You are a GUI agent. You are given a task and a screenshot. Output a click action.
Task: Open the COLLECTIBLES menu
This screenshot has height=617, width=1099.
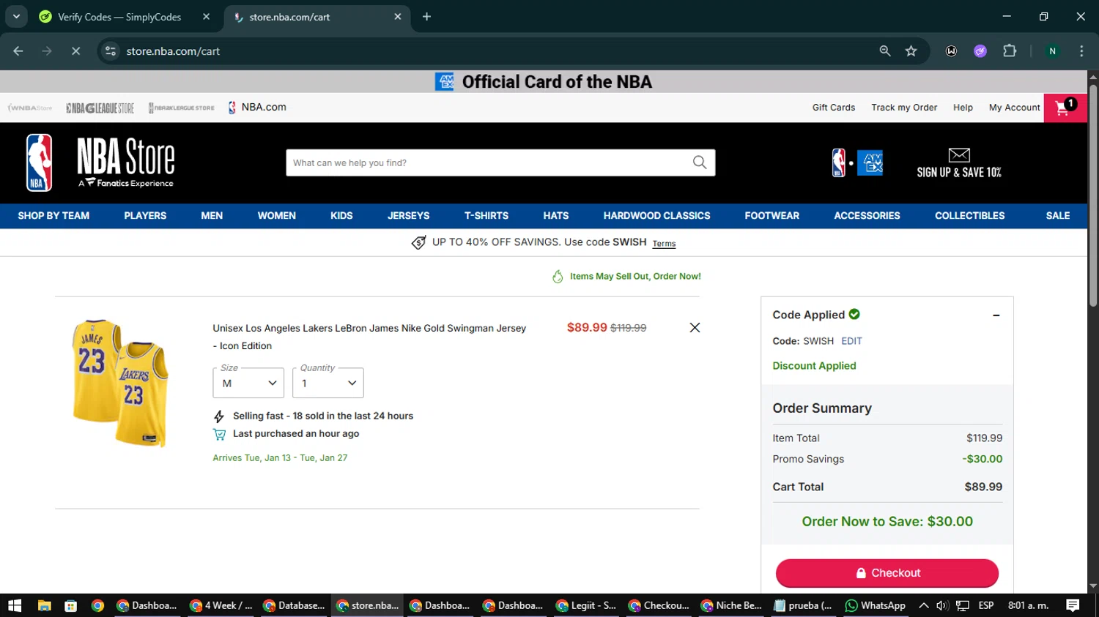[969, 216]
